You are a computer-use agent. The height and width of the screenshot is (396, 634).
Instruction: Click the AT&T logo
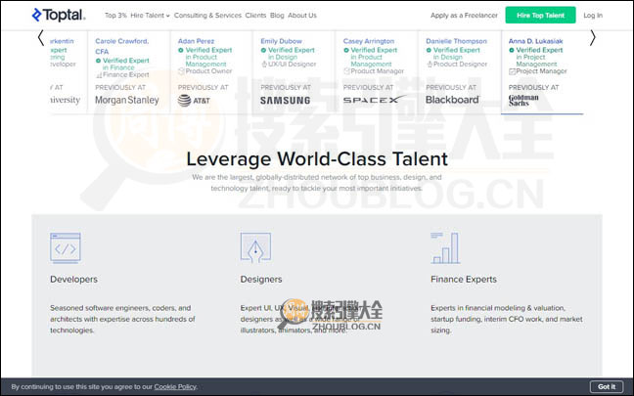pos(194,100)
